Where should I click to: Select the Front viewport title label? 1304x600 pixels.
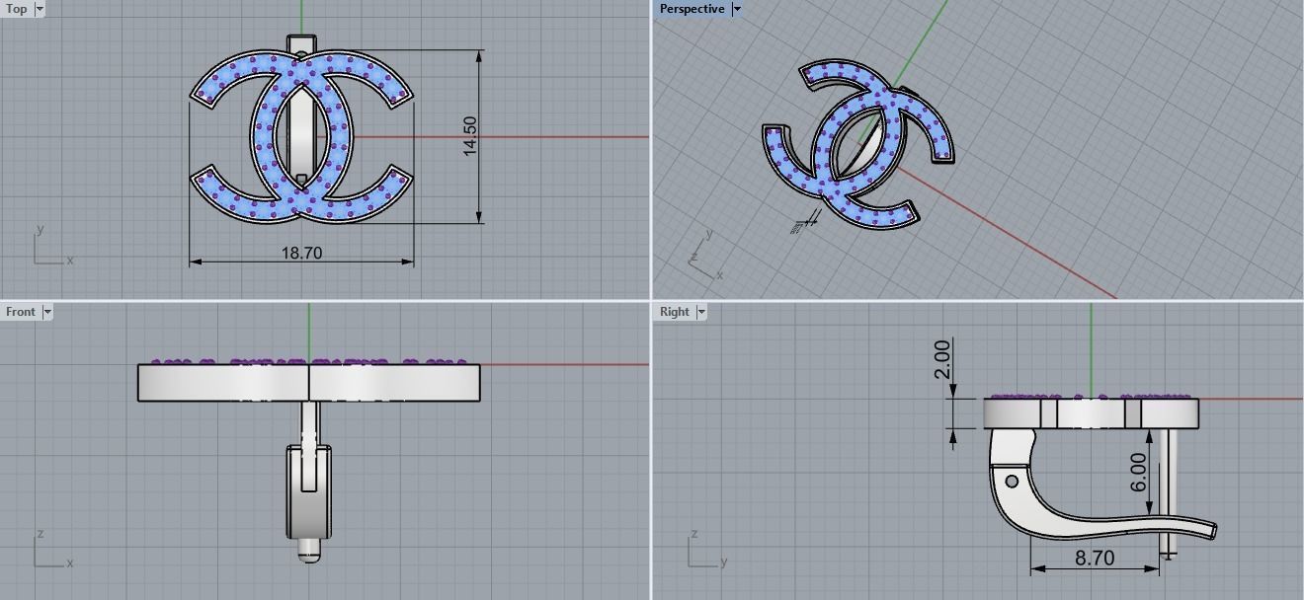tap(20, 312)
